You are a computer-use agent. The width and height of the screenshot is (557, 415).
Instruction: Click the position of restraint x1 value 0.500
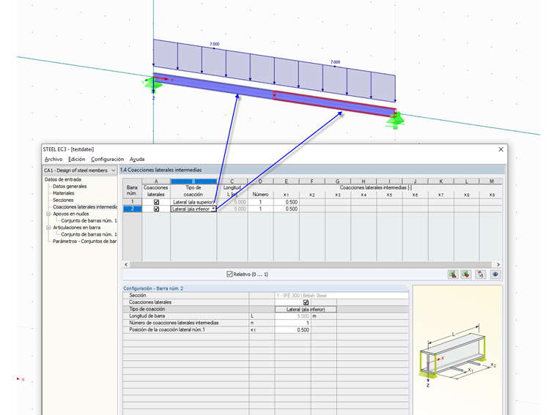pyautogui.click(x=292, y=330)
